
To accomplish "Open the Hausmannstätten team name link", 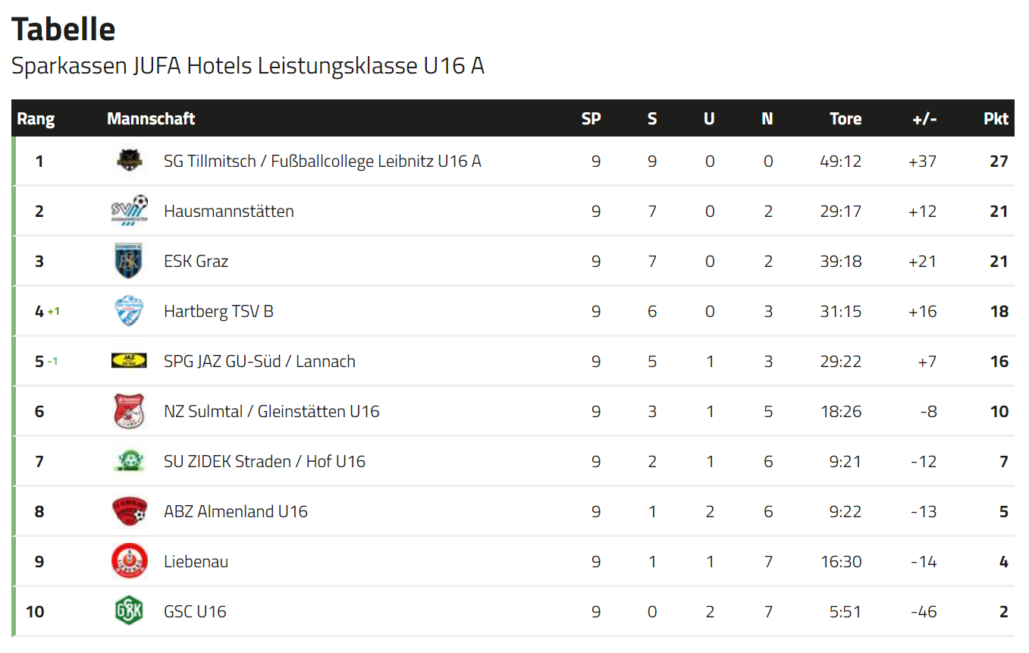I will (228, 211).
